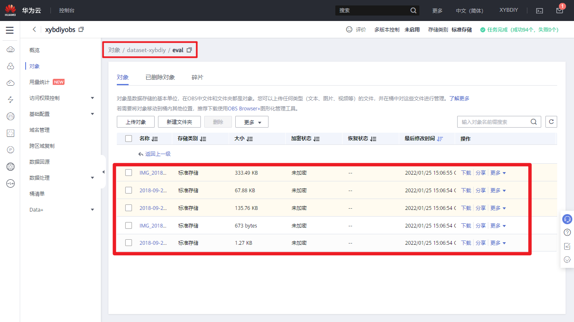Sort by name column icon

(x=155, y=139)
